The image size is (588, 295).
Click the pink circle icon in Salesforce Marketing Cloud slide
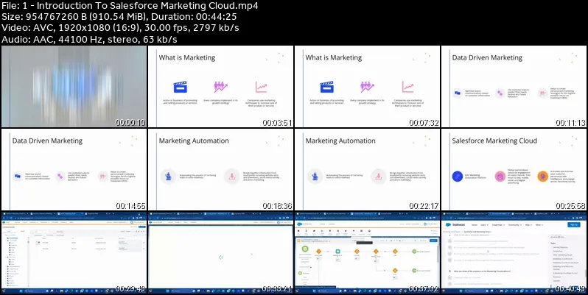click(x=500, y=177)
